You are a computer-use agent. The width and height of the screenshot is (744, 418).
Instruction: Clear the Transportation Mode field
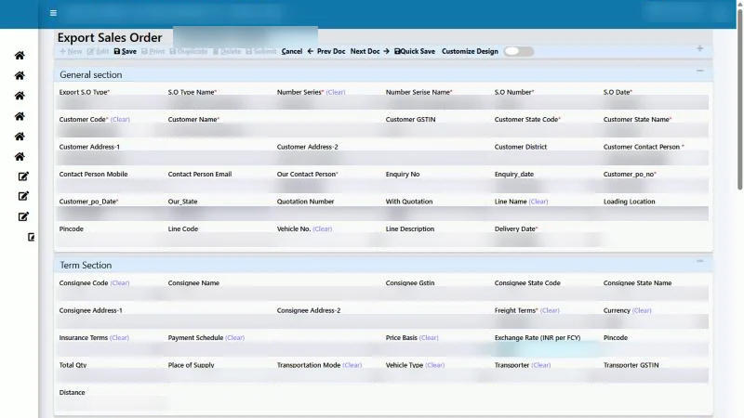coord(352,365)
